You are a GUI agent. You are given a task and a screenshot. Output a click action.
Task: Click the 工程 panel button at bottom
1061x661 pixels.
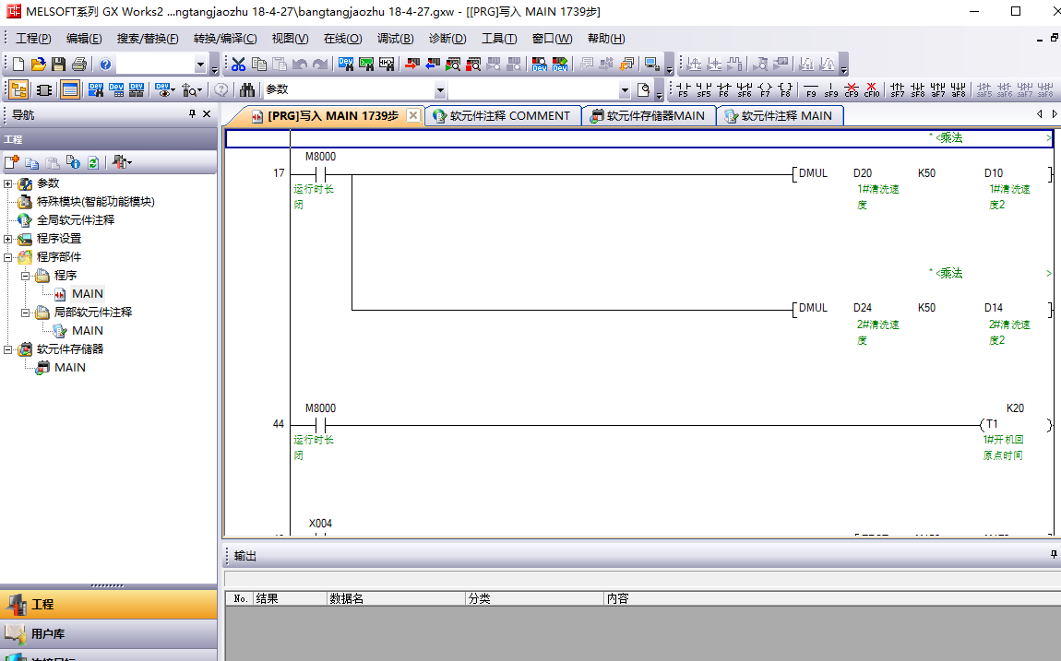(42, 604)
